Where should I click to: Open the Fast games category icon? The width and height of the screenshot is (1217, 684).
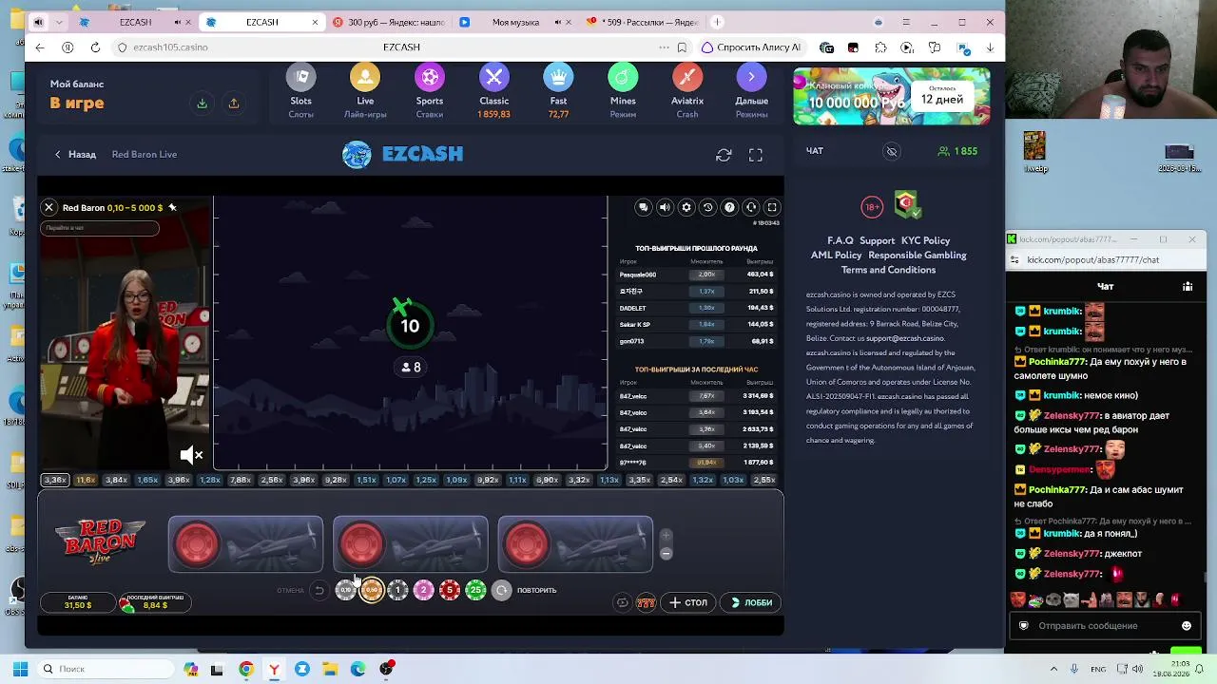pyautogui.click(x=558, y=77)
